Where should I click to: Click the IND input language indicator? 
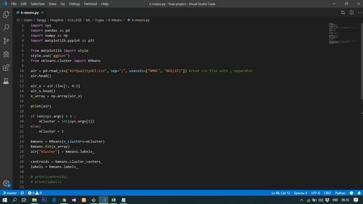pos(335,200)
